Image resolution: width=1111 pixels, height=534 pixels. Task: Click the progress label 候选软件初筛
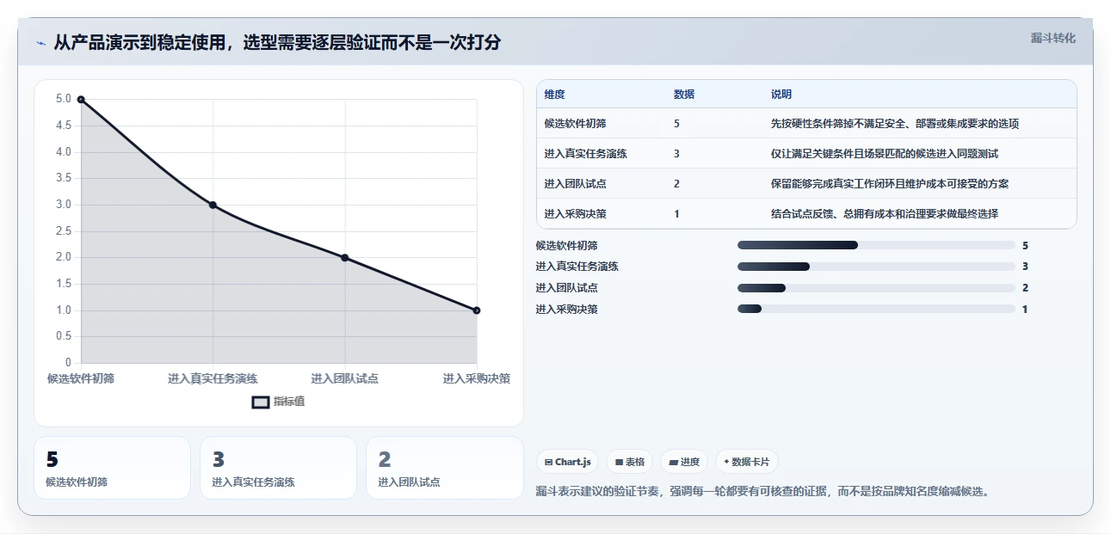point(566,245)
